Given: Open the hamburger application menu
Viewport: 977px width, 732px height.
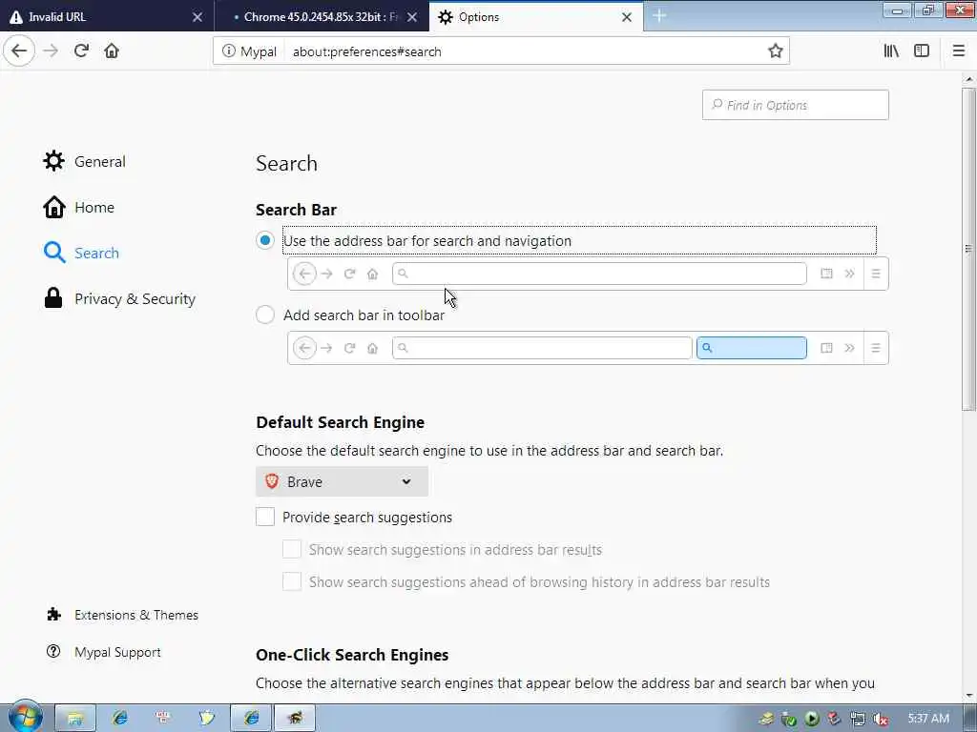Looking at the screenshot, I should pyautogui.click(x=959, y=51).
